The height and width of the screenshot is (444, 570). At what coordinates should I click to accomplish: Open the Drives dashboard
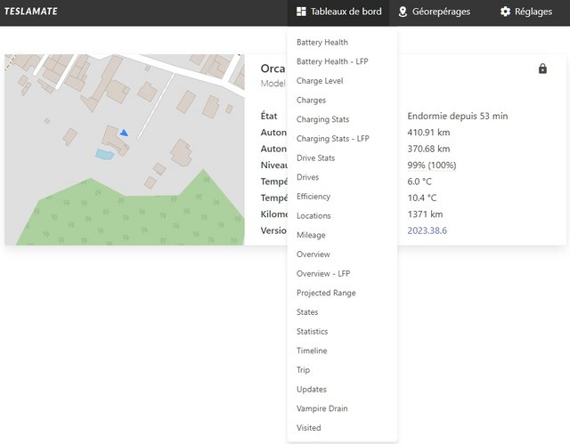coord(307,177)
